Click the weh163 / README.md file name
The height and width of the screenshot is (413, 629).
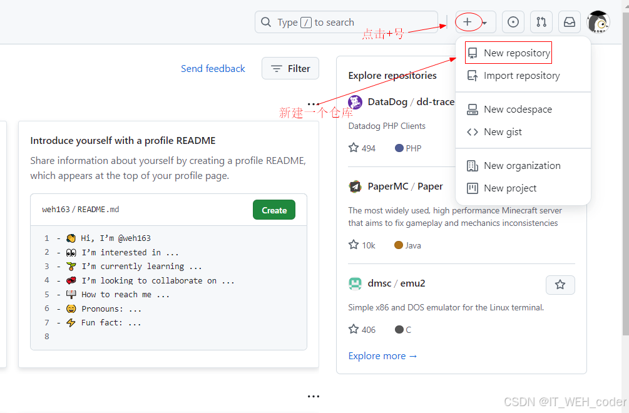coord(81,209)
